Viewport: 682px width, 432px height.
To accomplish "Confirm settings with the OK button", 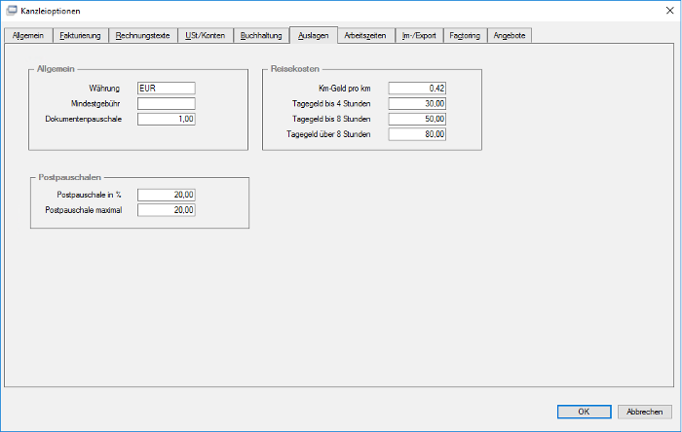I will [x=585, y=412].
